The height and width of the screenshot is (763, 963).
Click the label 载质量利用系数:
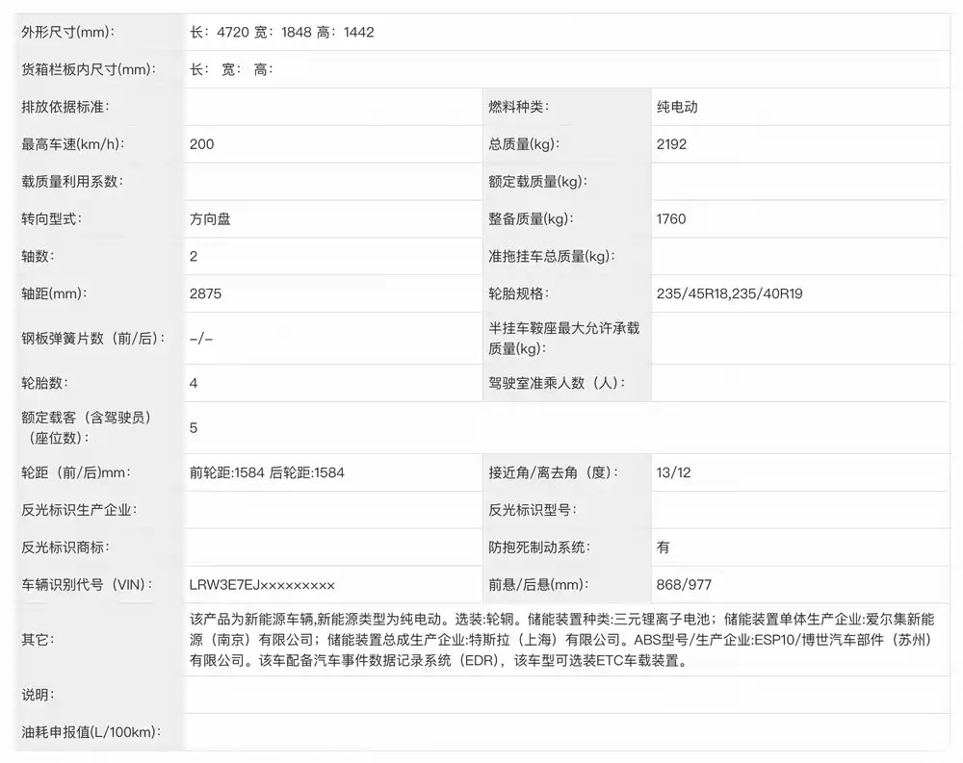(72, 182)
